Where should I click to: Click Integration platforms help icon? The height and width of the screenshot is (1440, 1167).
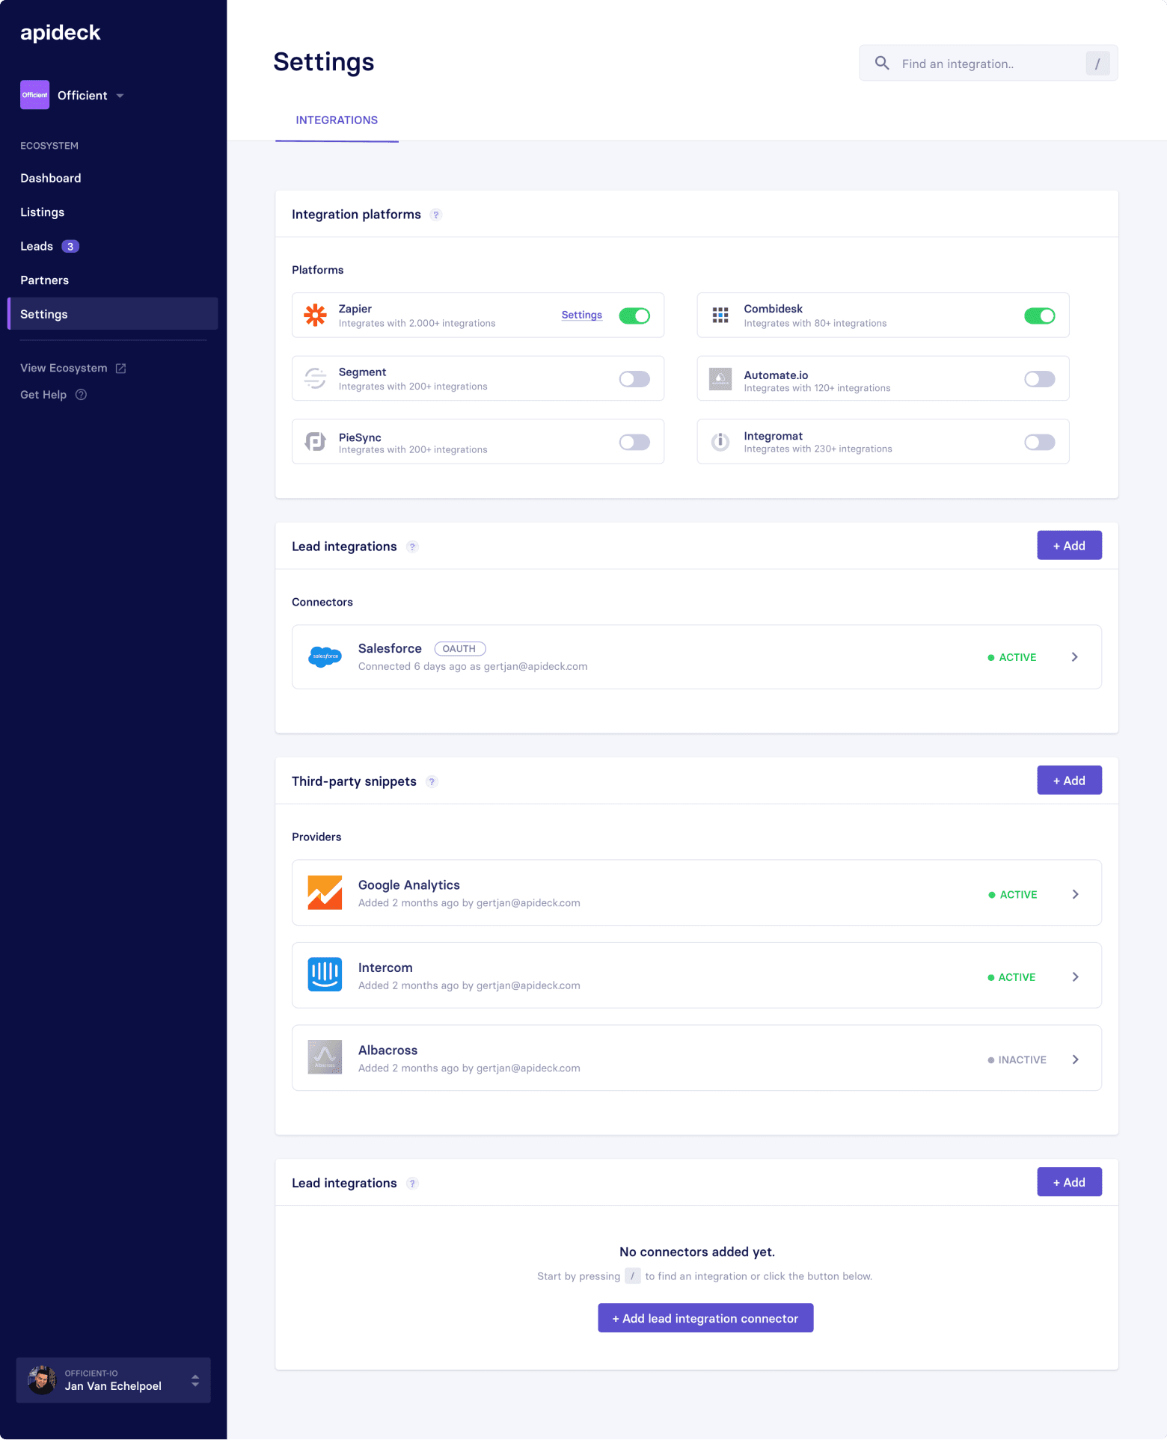click(x=436, y=215)
